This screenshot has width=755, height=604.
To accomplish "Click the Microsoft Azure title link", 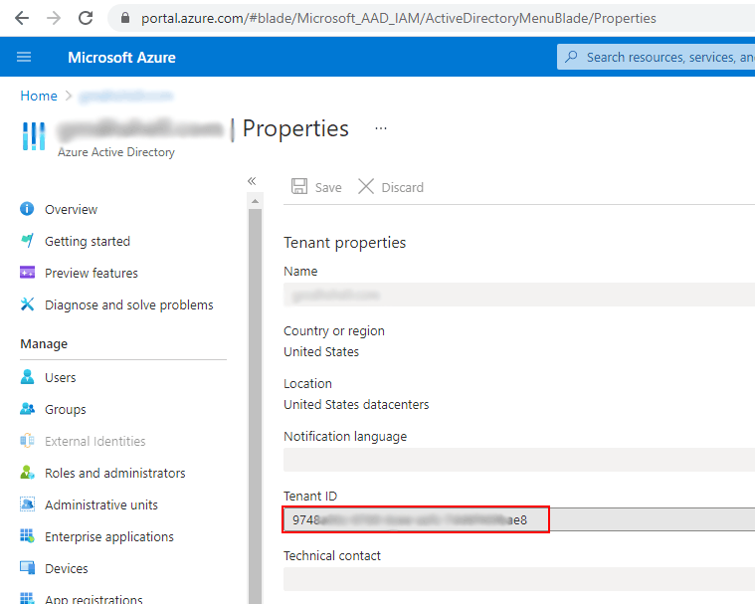I will pos(121,58).
